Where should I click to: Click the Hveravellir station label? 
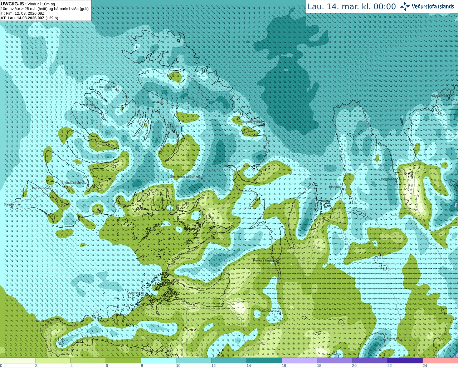393,338
